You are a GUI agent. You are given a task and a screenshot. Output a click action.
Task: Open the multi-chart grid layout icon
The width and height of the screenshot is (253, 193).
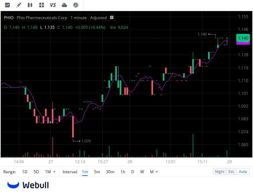[42, 5]
